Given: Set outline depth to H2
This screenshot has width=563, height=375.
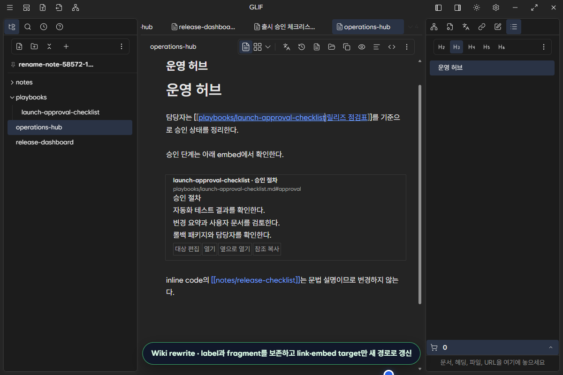Looking at the screenshot, I should [441, 47].
